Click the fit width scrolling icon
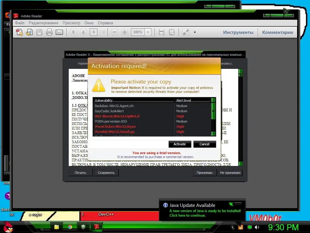310x233 pixels. pos(162,32)
